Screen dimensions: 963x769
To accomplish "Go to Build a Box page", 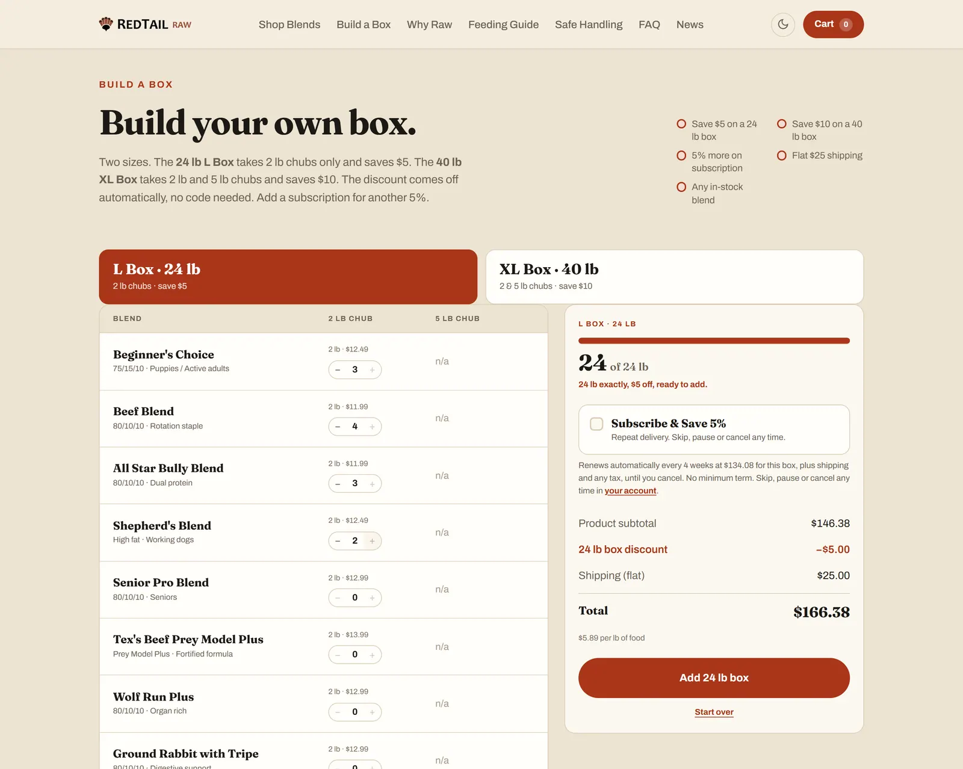I will [x=364, y=25].
